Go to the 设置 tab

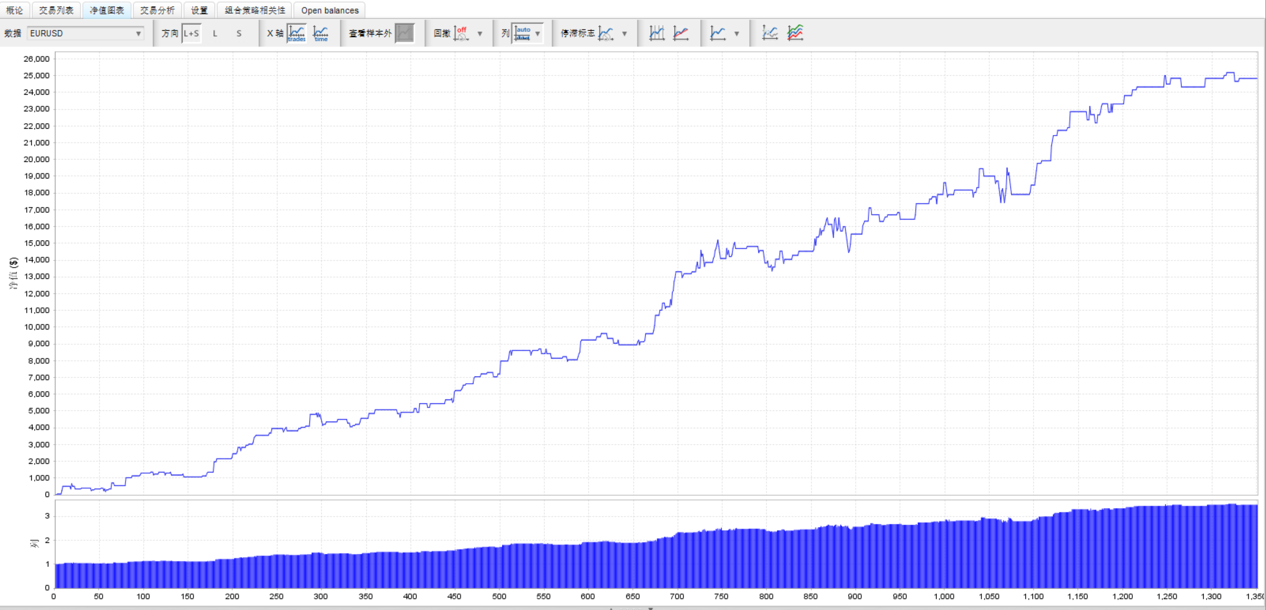(x=199, y=10)
